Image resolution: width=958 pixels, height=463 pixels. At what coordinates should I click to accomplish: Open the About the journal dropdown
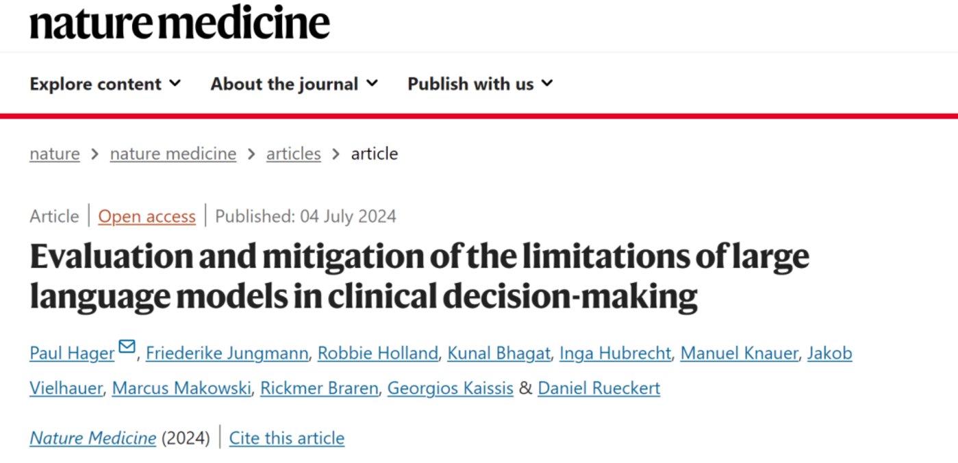294,84
